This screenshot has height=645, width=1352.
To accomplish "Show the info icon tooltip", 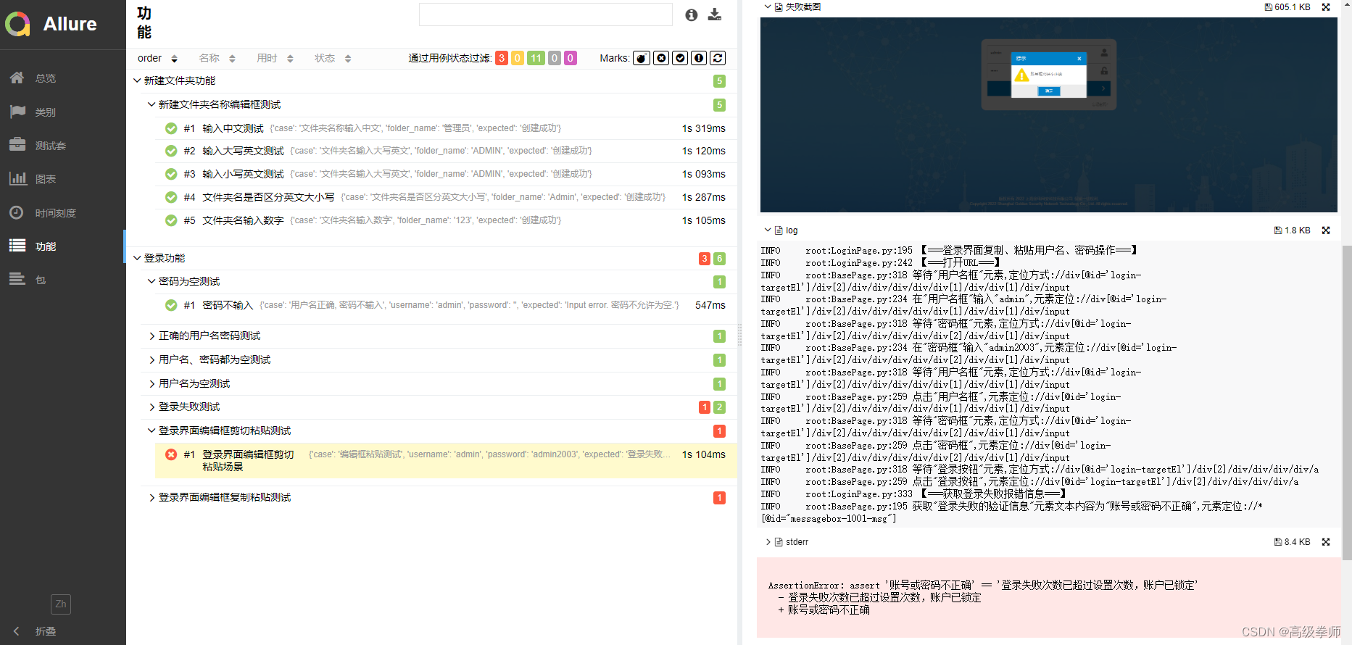I will coord(692,14).
